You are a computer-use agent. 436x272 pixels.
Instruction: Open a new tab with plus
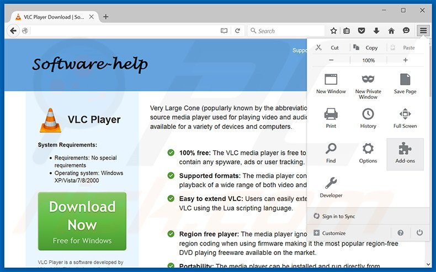(105, 17)
